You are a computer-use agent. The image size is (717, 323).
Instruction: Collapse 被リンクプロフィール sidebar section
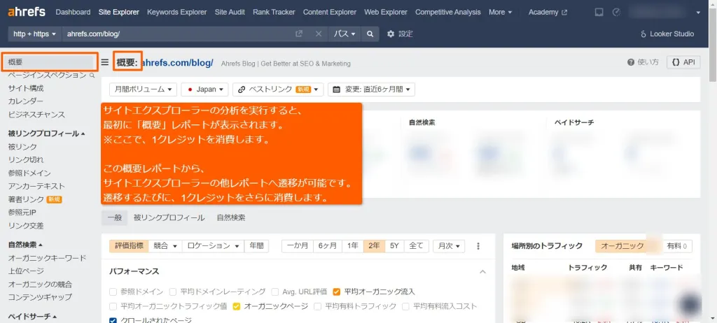(x=47, y=134)
